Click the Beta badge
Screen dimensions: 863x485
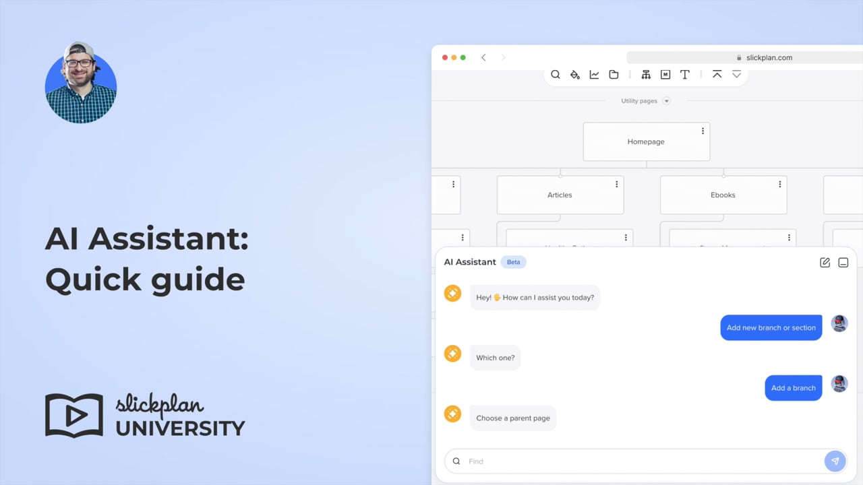[x=513, y=262]
